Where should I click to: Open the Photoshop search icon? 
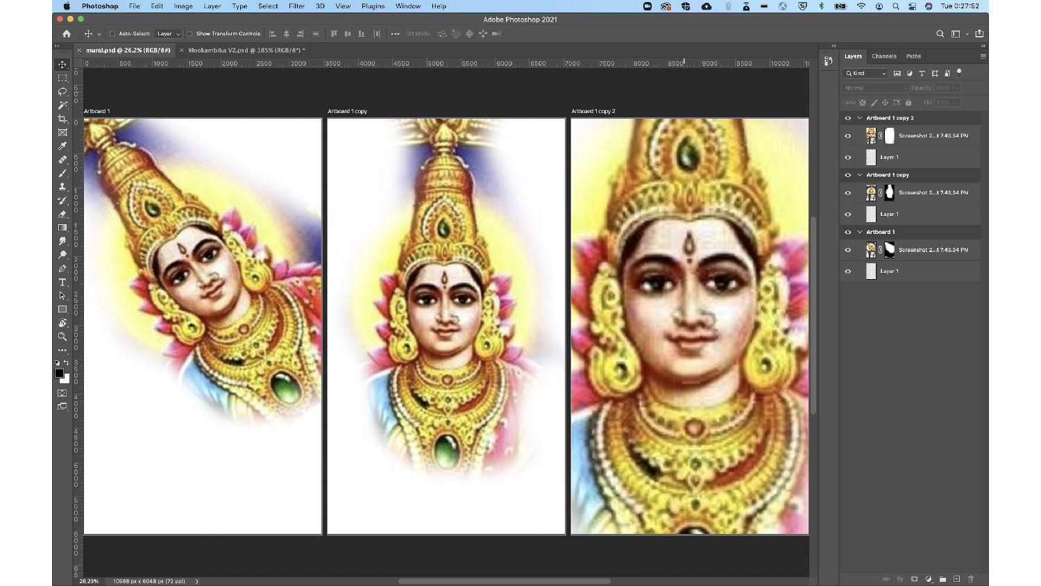[940, 33]
